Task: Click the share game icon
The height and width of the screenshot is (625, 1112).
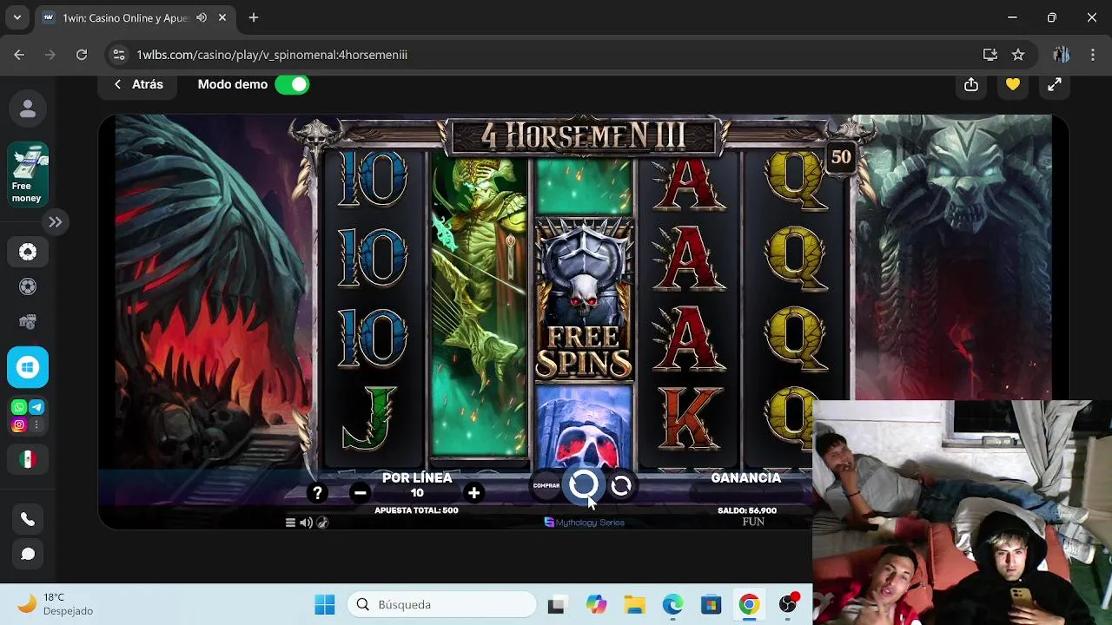Action: tap(971, 84)
